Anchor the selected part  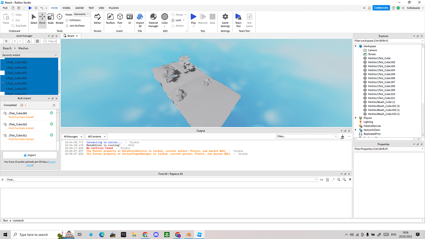point(178,26)
